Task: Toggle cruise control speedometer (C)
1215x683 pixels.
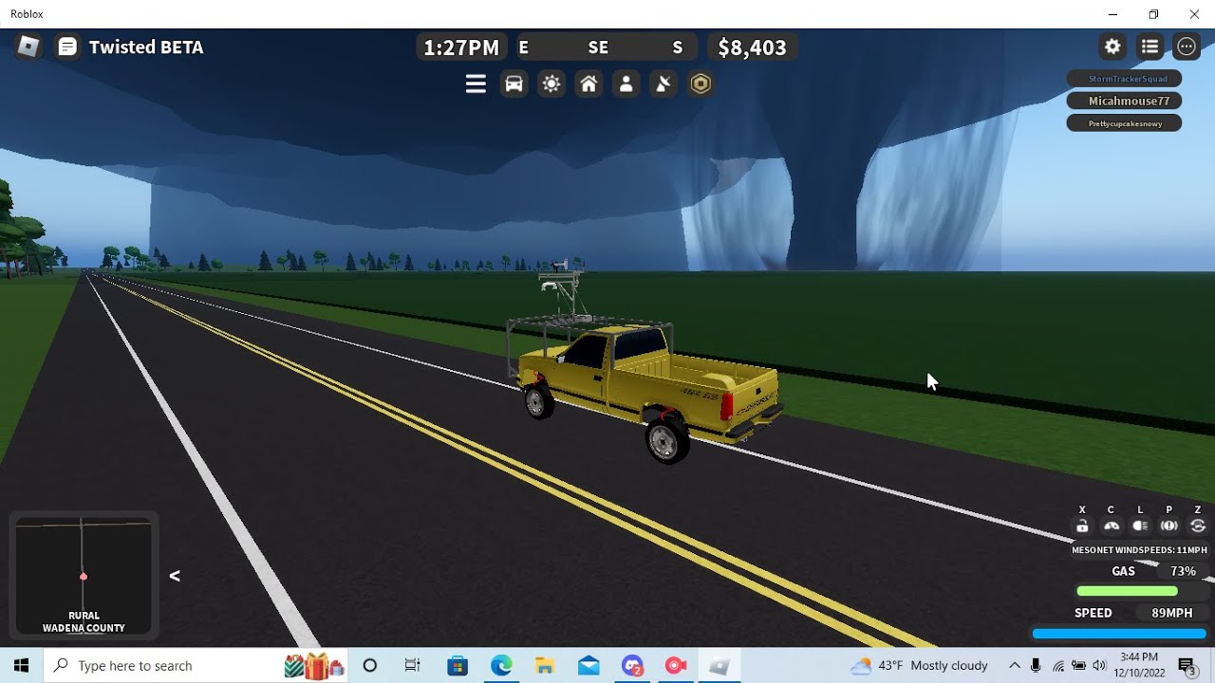Action: pyautogui.click(x=1112, y=526)
